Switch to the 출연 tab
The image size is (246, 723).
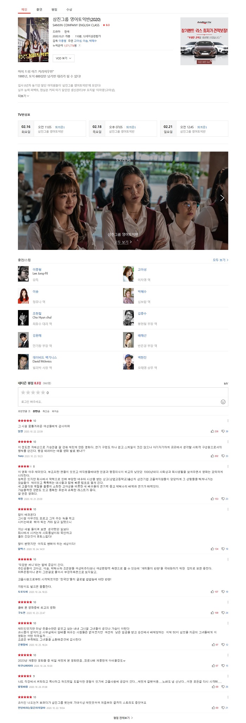click(x=39, y=9)
